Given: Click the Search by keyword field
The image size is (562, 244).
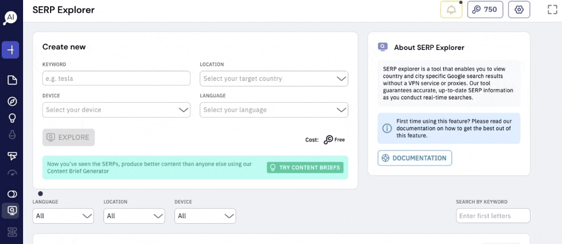Looking at the screenshot, I should (x=493, y=216).
